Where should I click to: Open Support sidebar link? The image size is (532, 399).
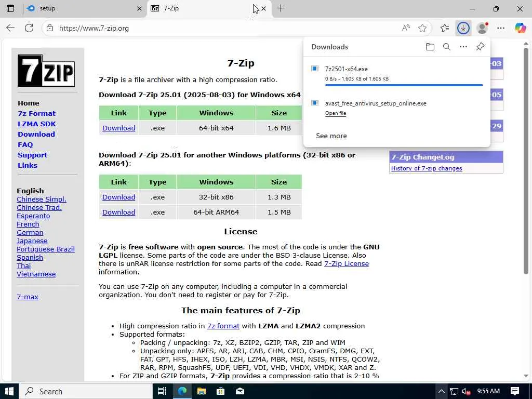pos(33,155)
